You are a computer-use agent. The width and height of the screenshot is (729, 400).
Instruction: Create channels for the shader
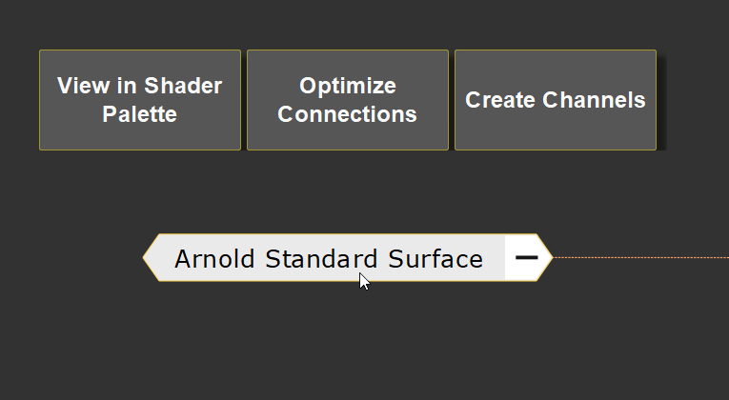pyautogui.click(x=555, y=100)
